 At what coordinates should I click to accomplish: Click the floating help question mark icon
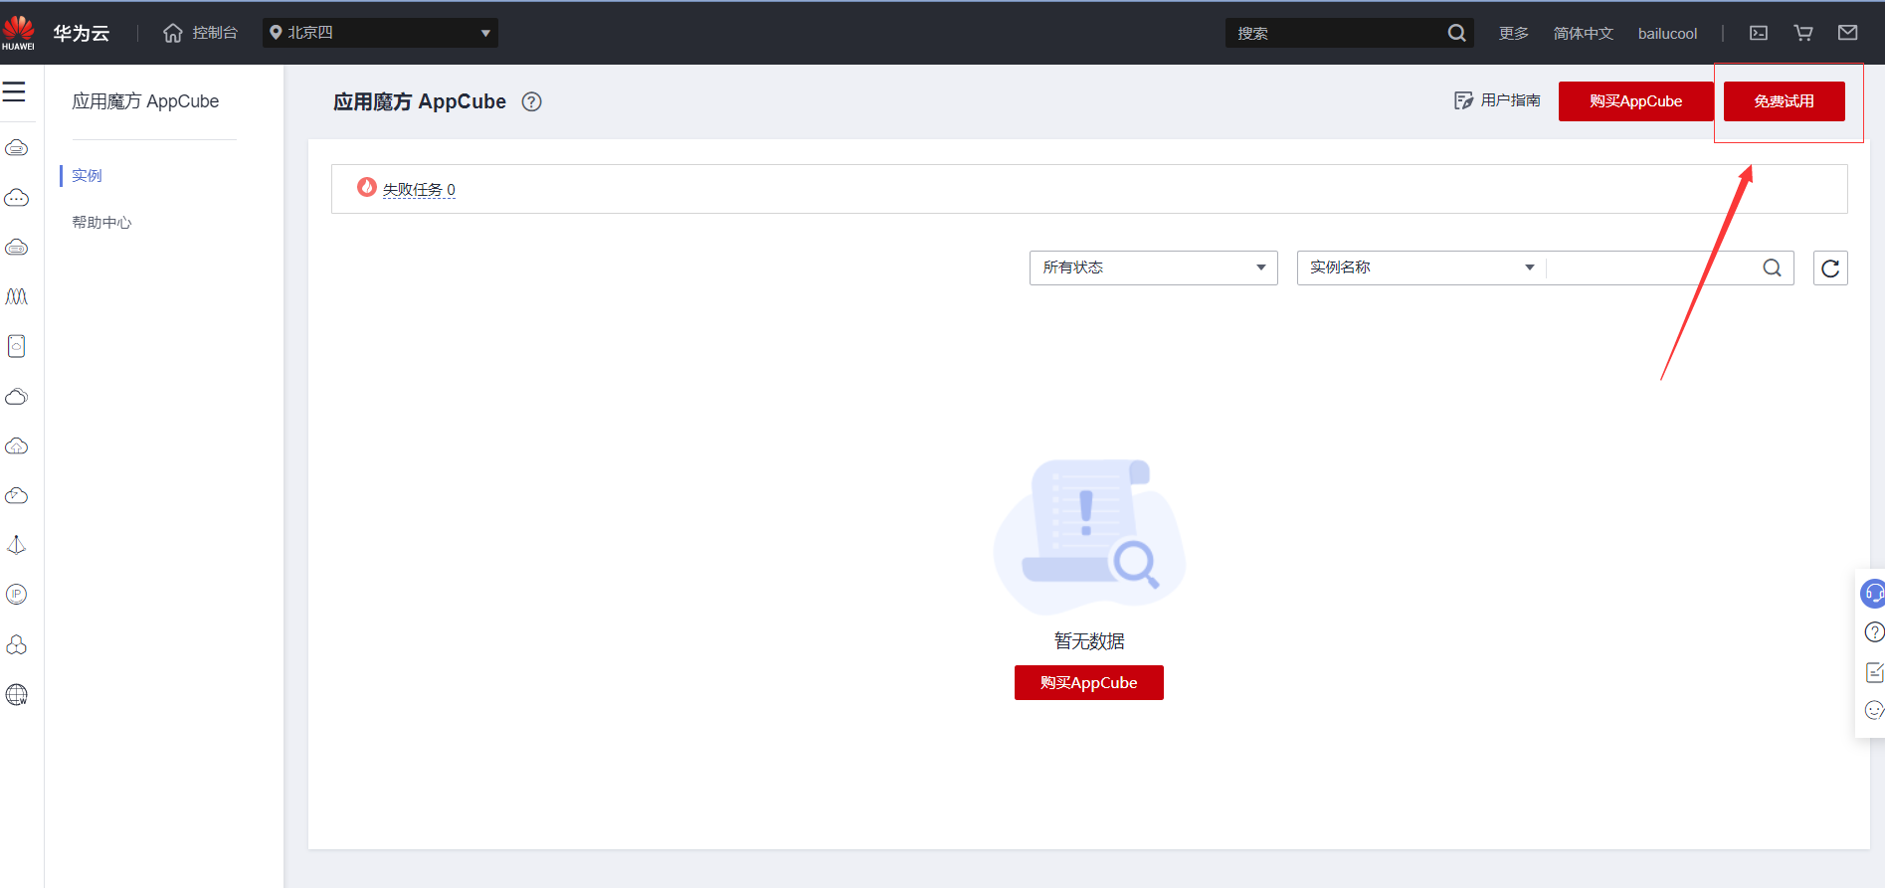click(1874, 632)
